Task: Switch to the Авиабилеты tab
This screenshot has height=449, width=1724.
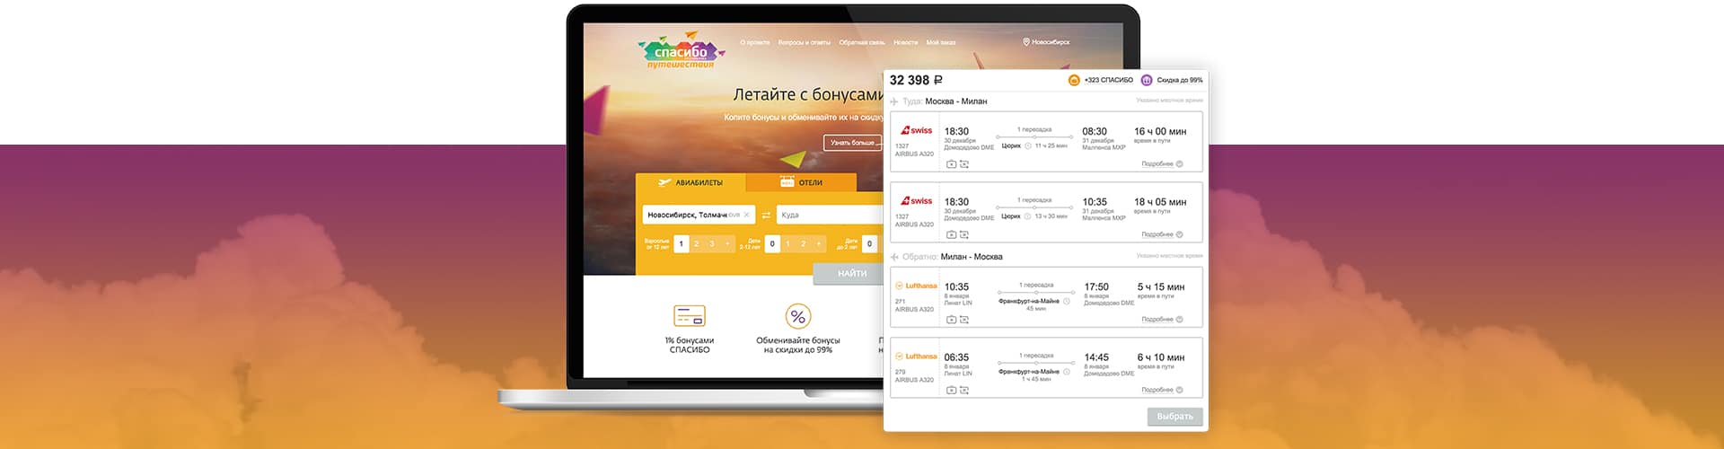Action: (690, 182)
